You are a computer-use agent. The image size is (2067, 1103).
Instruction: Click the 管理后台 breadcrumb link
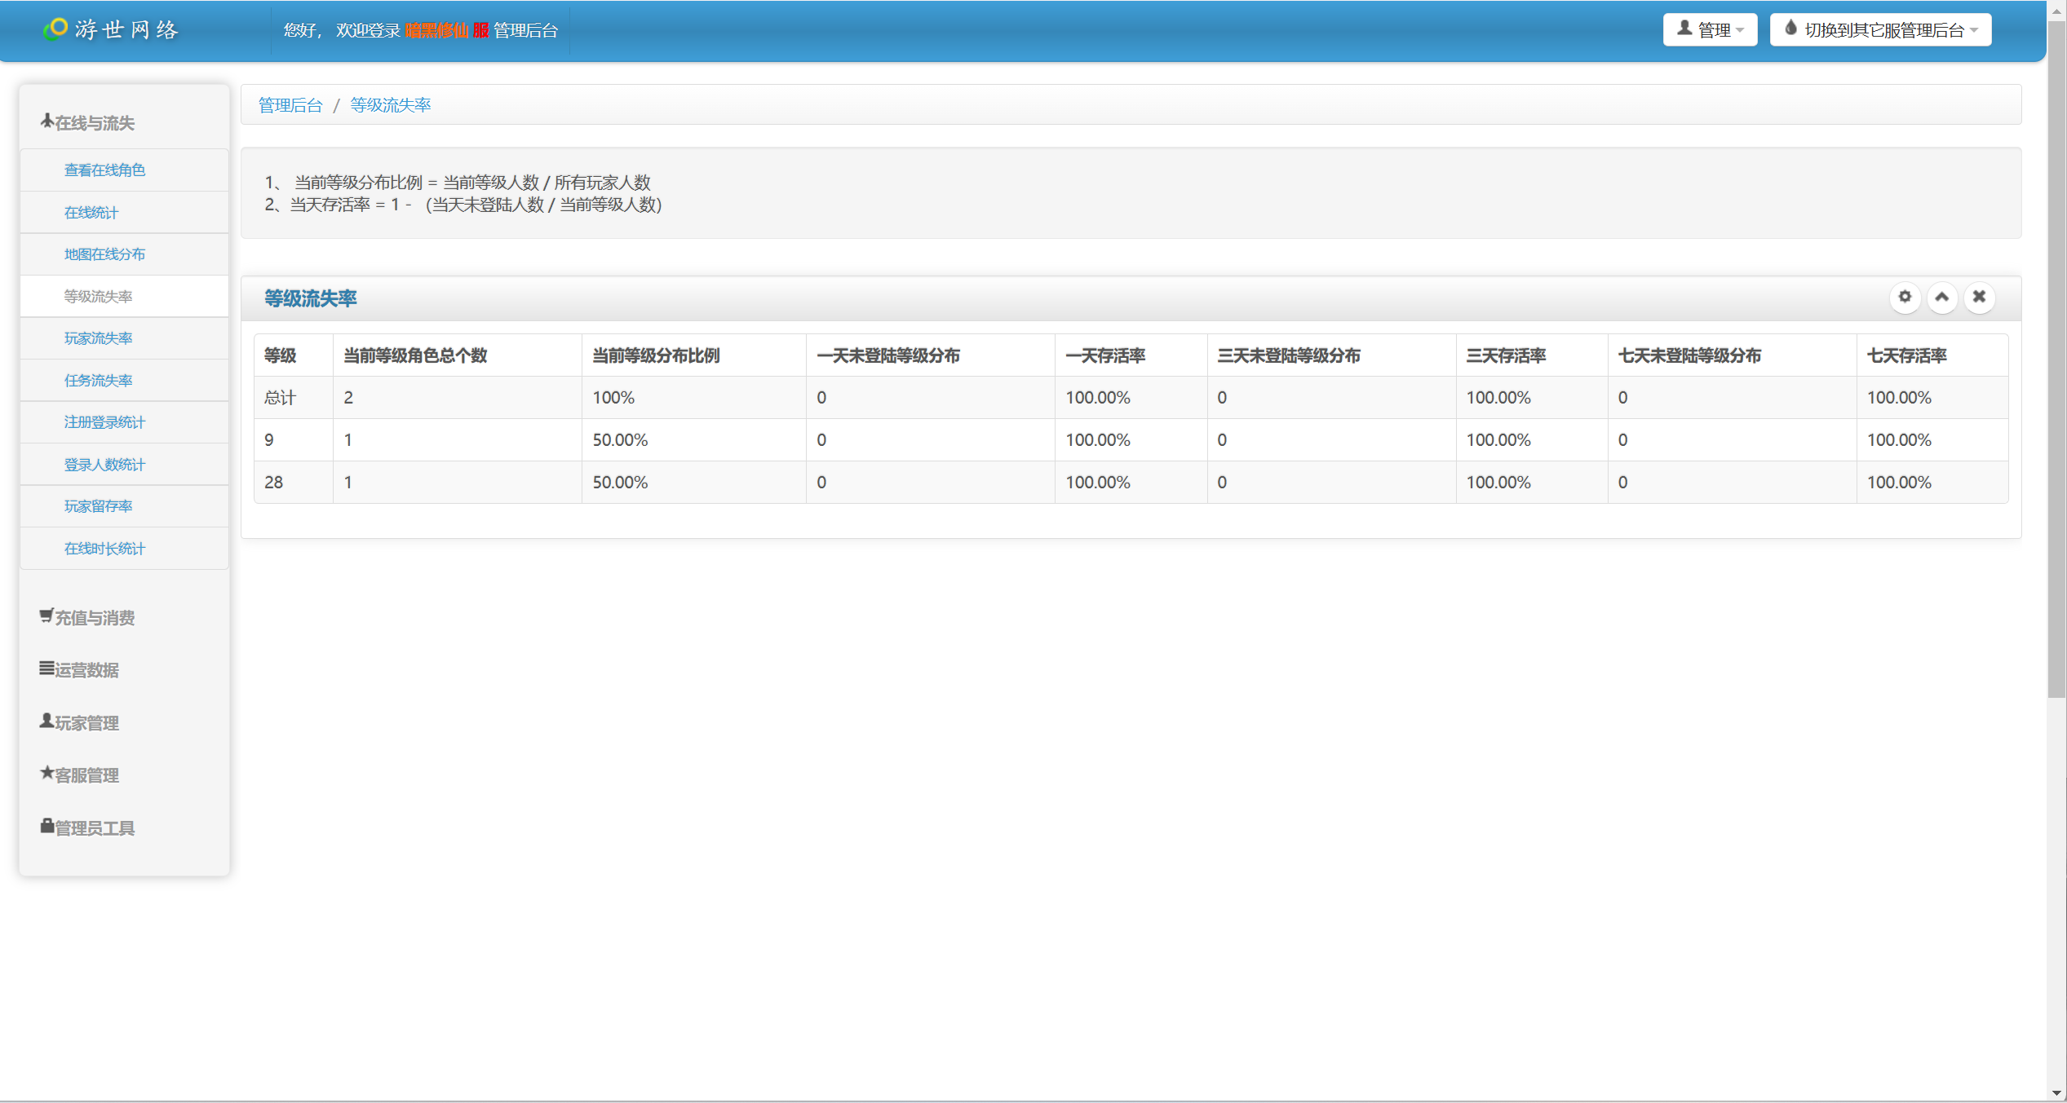(x=290, y=104)
